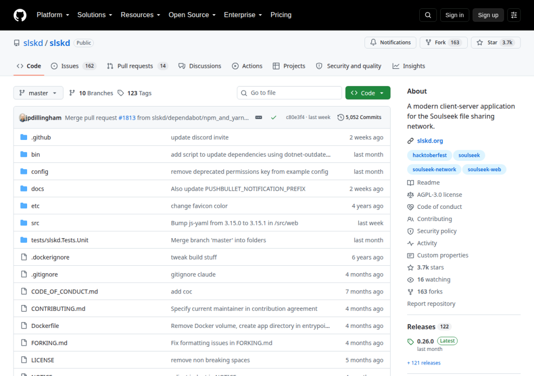Switch to the Actions tab
Screen dimensions: 534x376
click(247, 66)
